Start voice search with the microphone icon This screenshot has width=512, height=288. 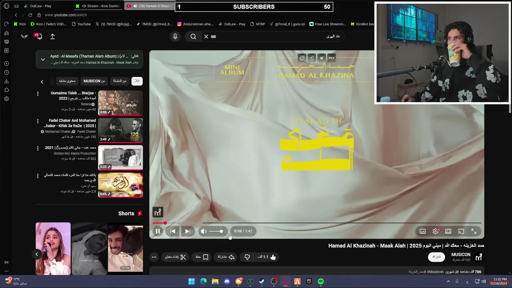click(175, 36)
